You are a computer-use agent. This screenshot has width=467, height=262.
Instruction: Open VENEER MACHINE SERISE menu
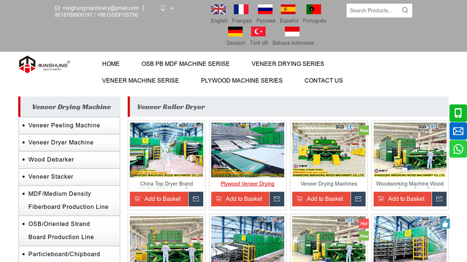click(x=141, y=80)
